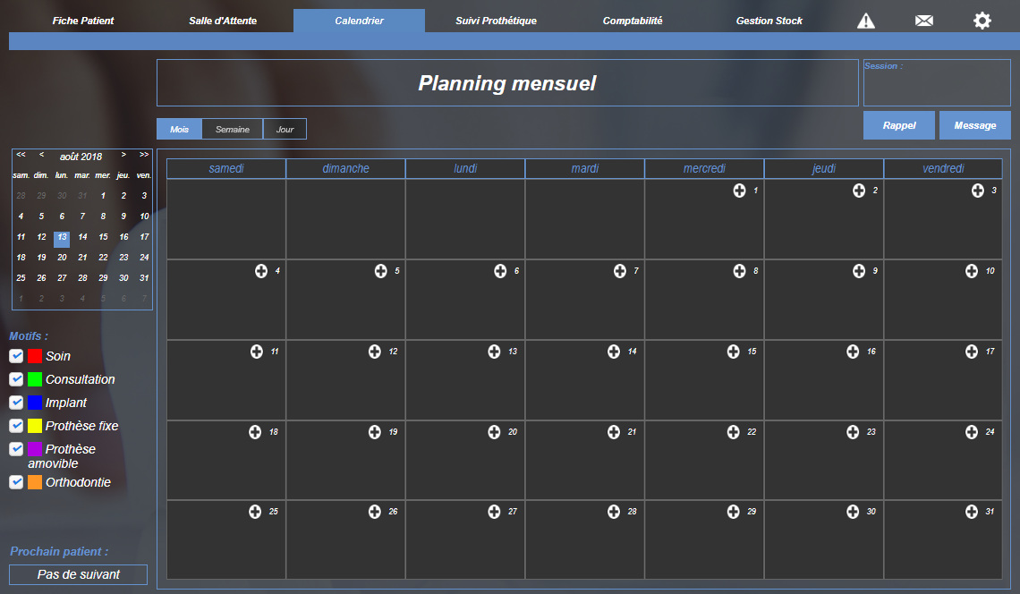Uncheck the Soin motif checkbox
Image resolution: width=1020 pixels, height=594 pixels.
(16, 356)
